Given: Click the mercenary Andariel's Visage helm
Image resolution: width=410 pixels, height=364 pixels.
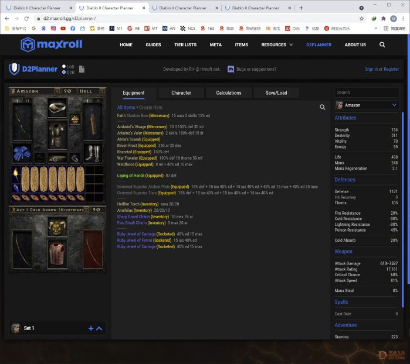Looking at the screenshot, I should click(x=57, y=227).
